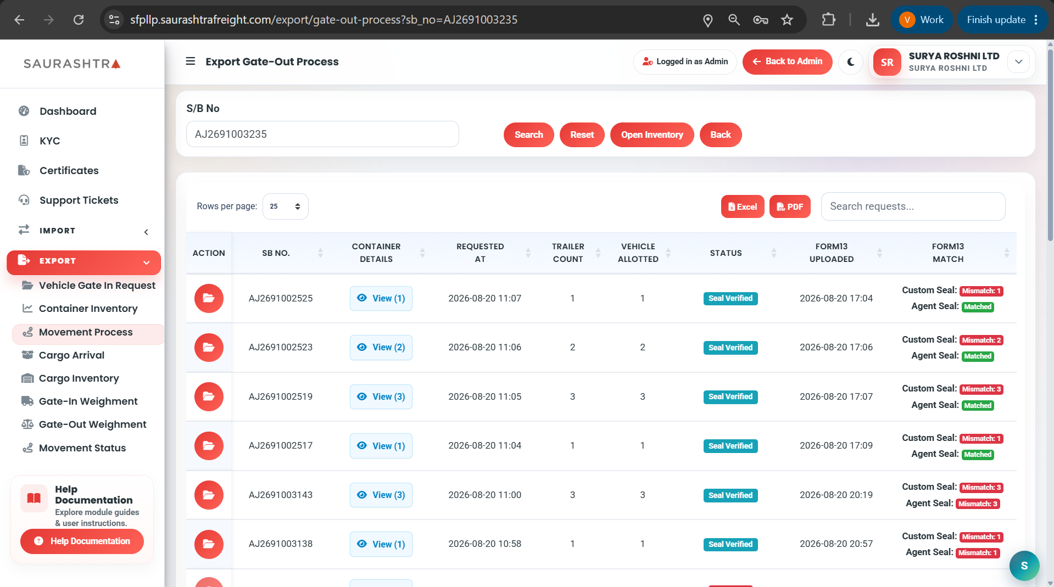The height and width of the screenshot is (587, 1054).
Task: Open browser extensions puzzle icon
Action: click(828, 20)
